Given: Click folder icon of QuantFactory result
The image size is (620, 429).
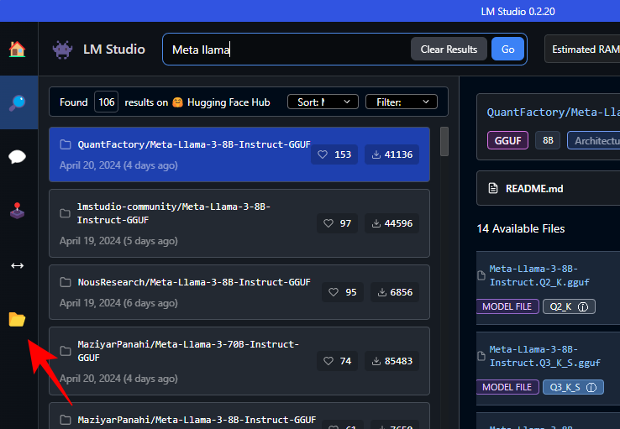Looking at the screenshot, I should click(x=66, y=144).
